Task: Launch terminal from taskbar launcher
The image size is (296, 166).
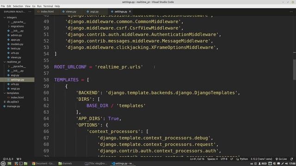Action: tap(21, 164)
